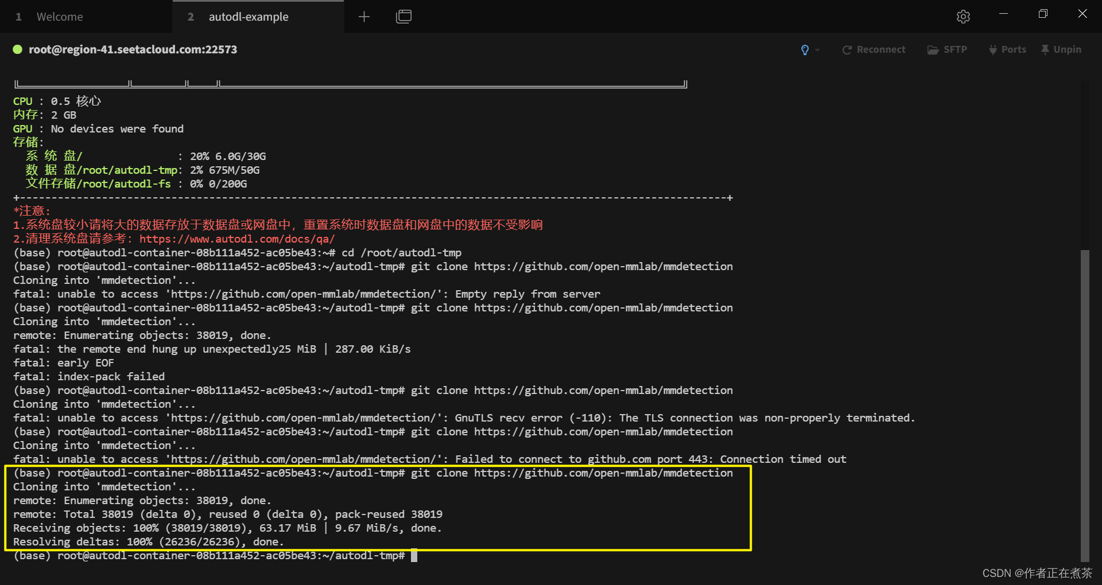
Task: Click the /root/autodl-tmp storage line
Action: click(x=142, y=170)
